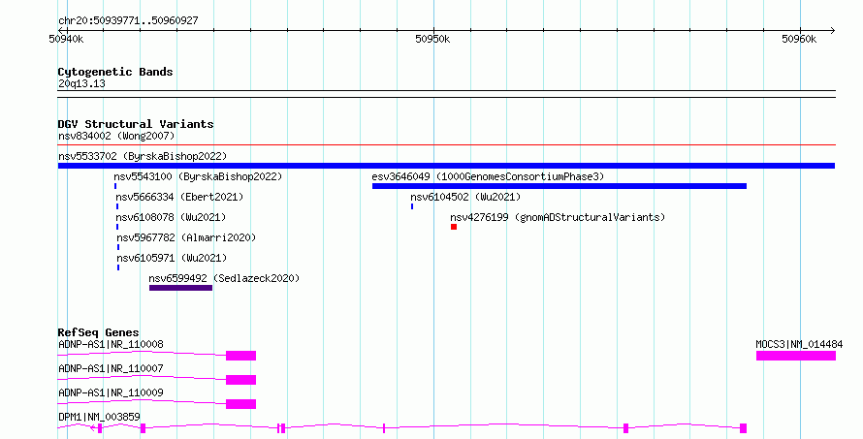
Task: Click nsv6104502 (Wu2021) variant label
Action: (465, 197)
